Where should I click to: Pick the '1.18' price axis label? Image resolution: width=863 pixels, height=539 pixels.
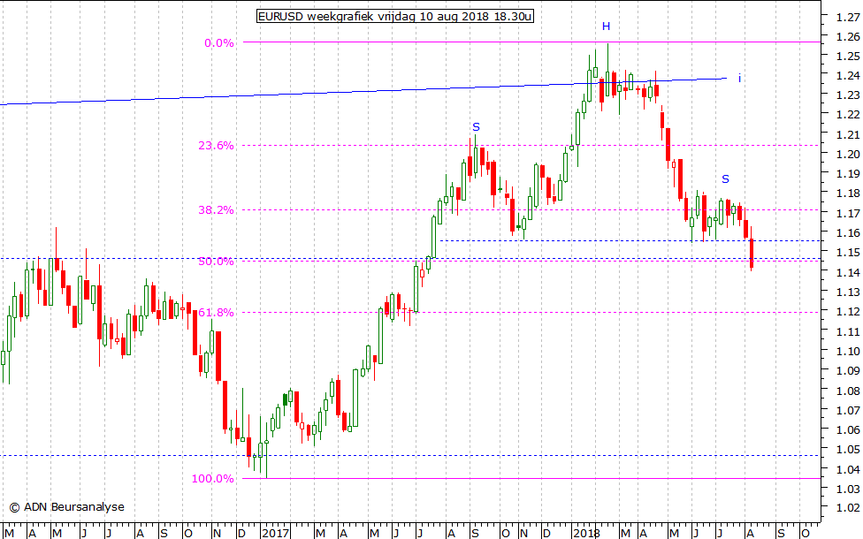pos(848,193)
